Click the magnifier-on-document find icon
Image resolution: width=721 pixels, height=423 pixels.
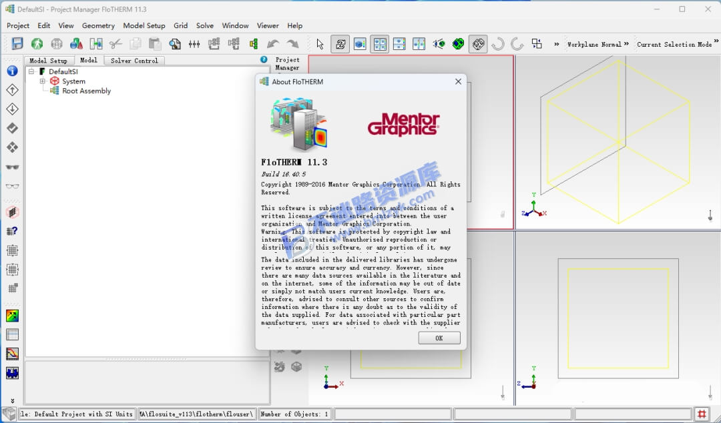point(175,43)
